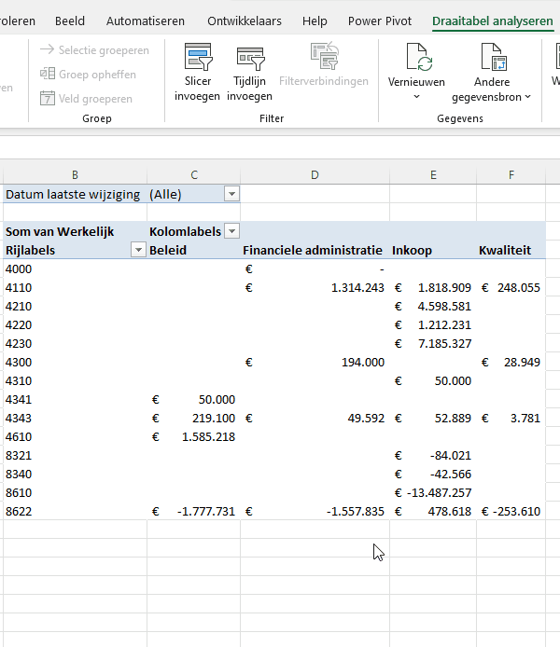Switch to the Power Pivot tab
This screenshot has height=647, width=560.
(x=380, y=21)
